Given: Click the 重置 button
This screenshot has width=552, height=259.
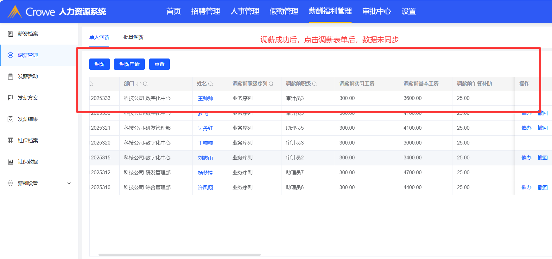Looking at the screenshot, I should 159,64.
